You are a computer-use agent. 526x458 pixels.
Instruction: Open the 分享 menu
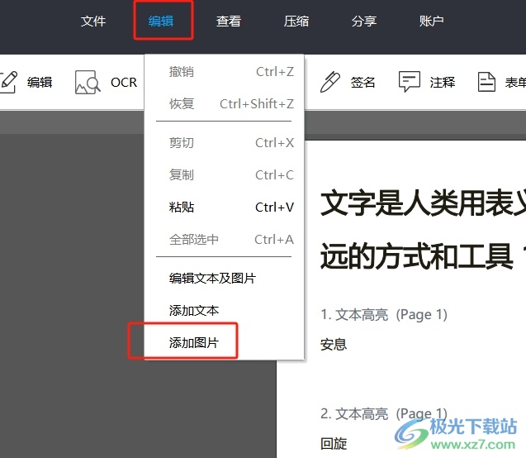coord(364,21)
